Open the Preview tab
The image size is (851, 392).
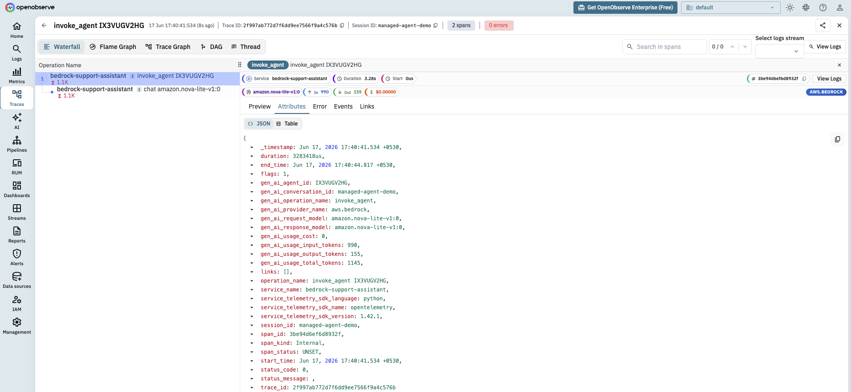(260, 106)
